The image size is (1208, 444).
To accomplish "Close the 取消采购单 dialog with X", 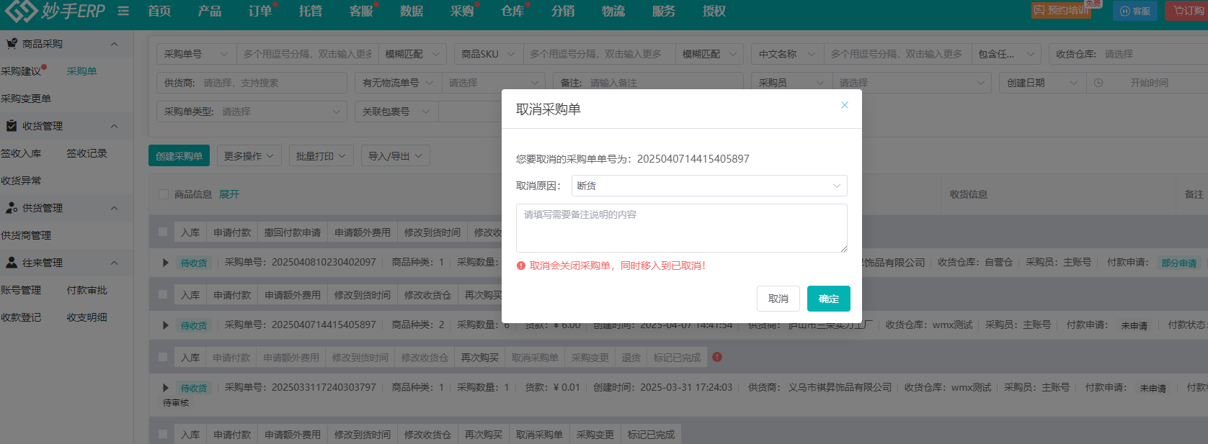I will tap(845, 105).
